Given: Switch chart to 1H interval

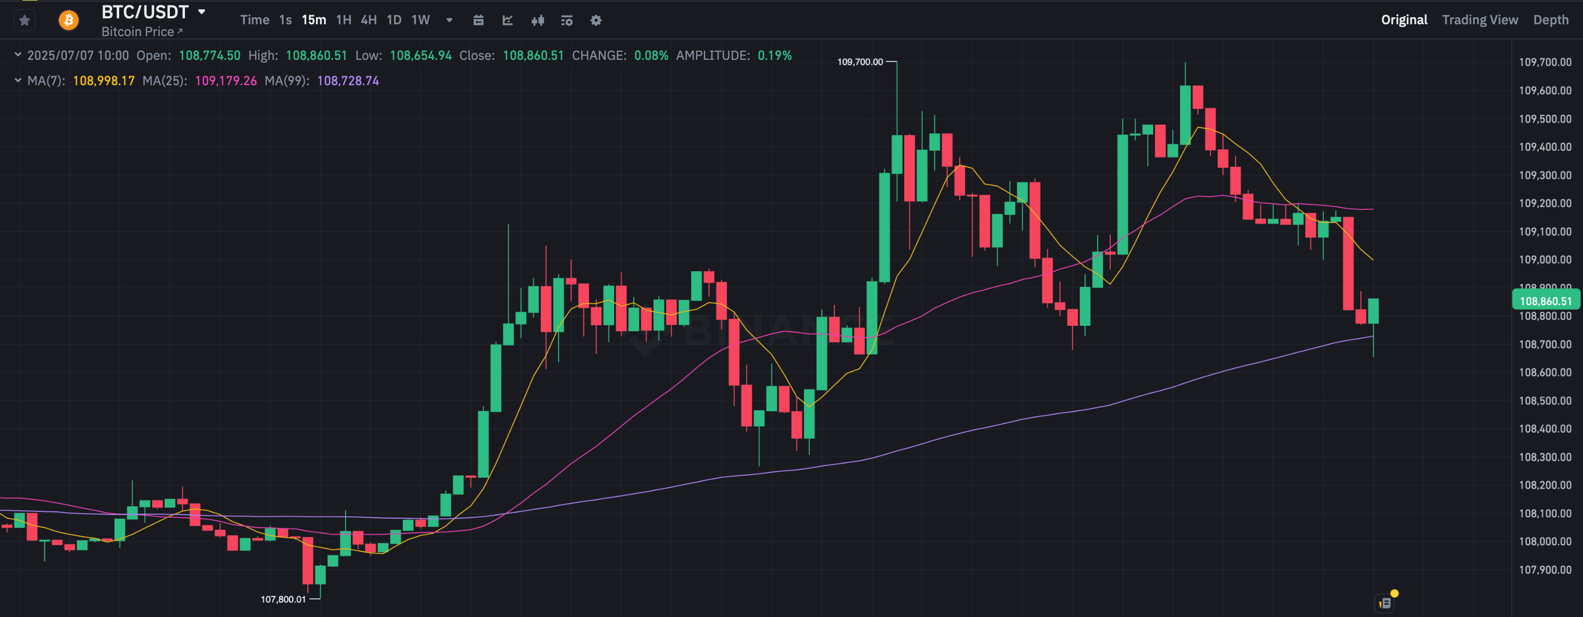Looking at the screenshot, I should coord(343,20).
